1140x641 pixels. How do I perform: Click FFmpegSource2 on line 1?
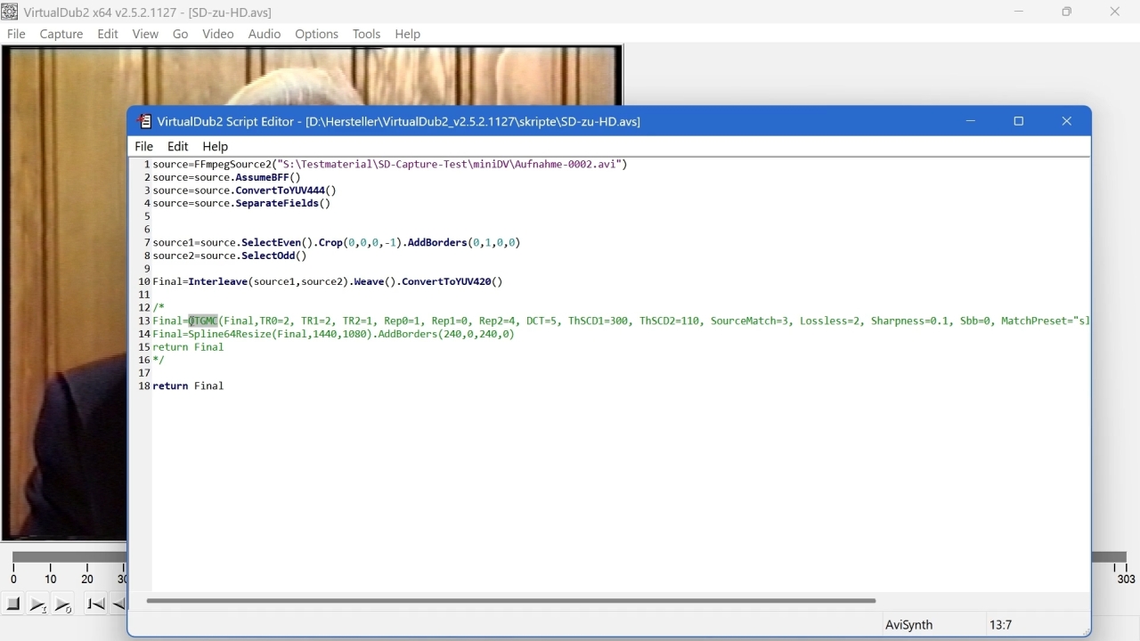[232, 165]
